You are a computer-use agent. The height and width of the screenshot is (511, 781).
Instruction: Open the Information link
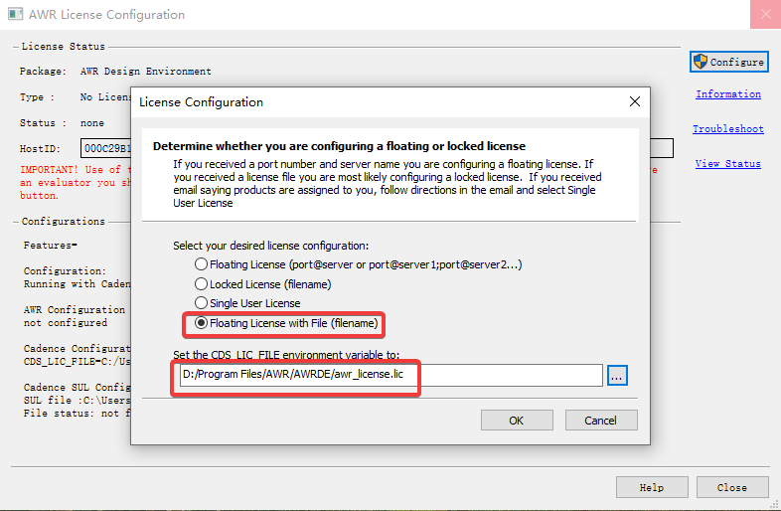728,93
